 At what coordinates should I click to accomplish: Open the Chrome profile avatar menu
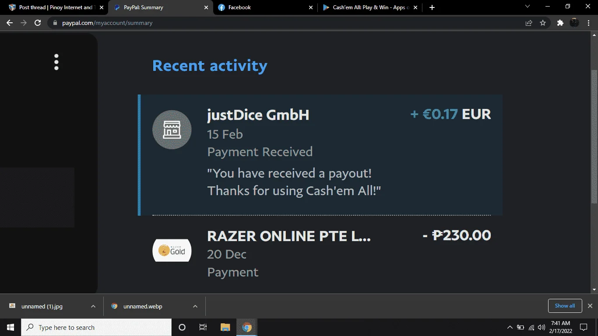click(x=574, y=23)
